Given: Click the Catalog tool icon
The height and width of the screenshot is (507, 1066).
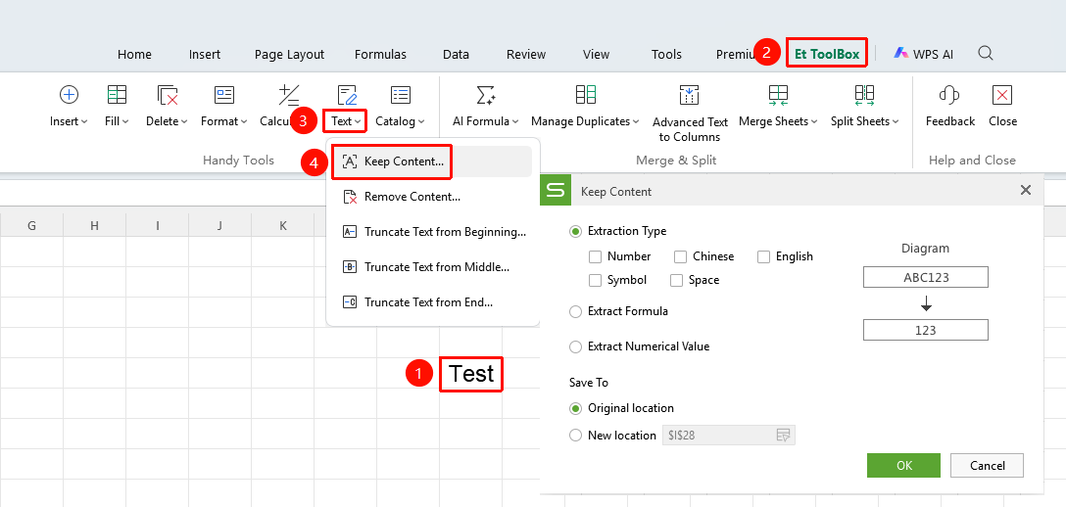Looking at the screenshot, I should [x=401, y=94].
